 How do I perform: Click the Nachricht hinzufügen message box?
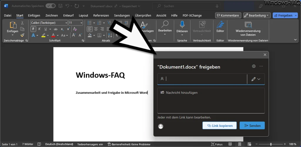[211, 101]
